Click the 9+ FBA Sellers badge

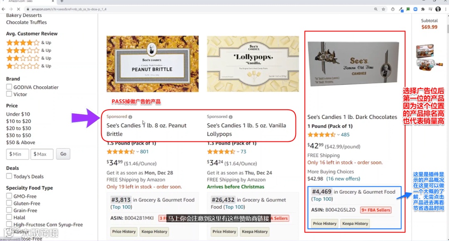point(376,210)
